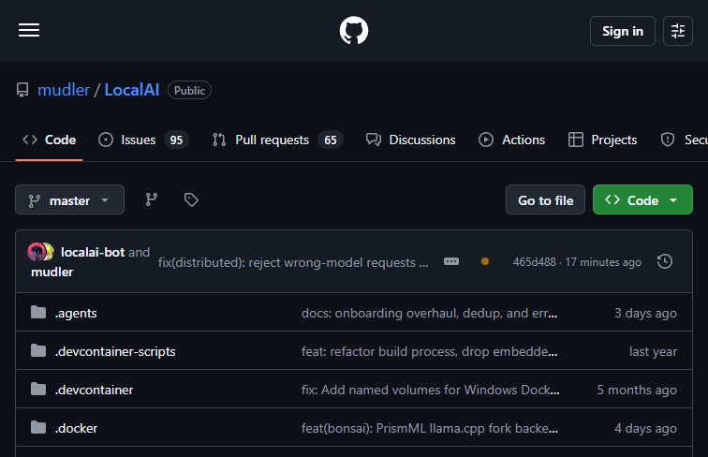
Task: Open commit 'docs: onboarding overhaul, dedup'
Action: 430,313
